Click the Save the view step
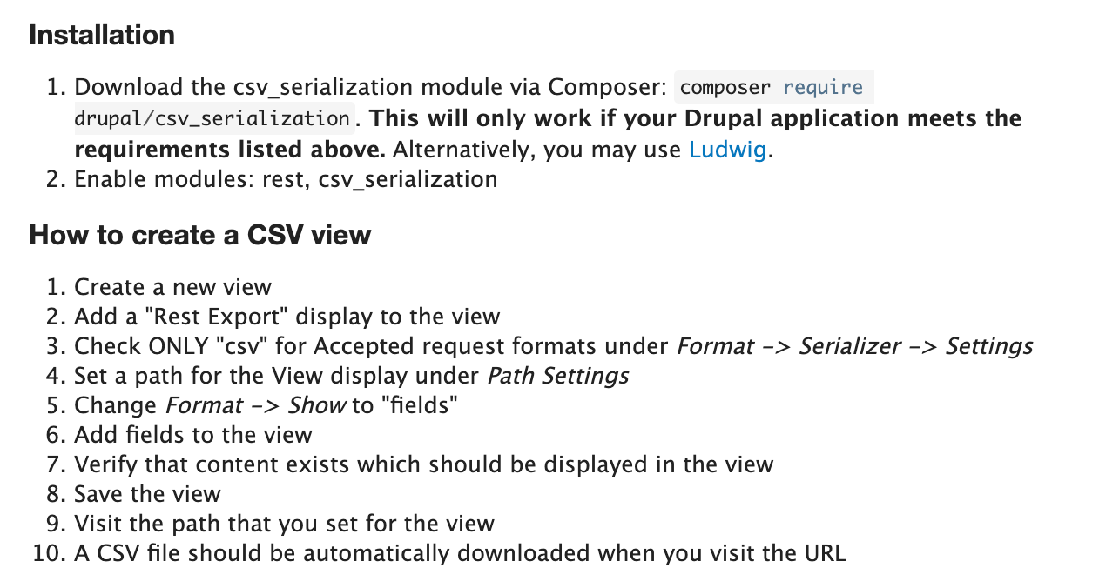This screenshot has width=1099, height=588. click(148, 494)
